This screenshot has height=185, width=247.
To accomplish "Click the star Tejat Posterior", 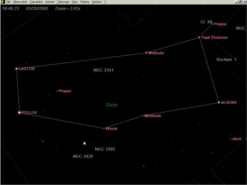I will pos(199,37).
